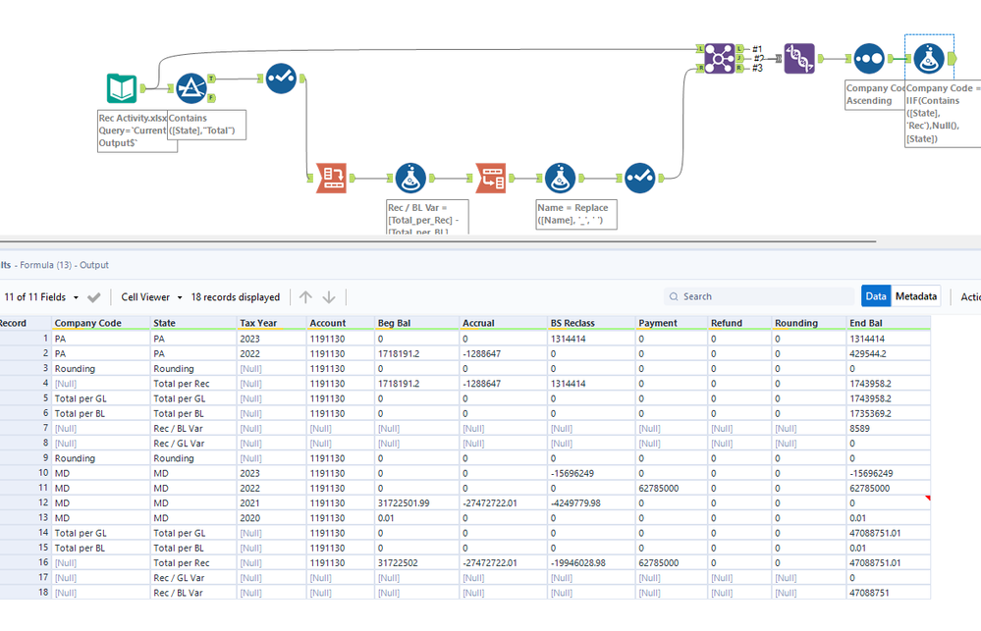This screenshot has width=981, height=631.
Task: Click the Company Code column header
Action: click(x=100, y=323)
